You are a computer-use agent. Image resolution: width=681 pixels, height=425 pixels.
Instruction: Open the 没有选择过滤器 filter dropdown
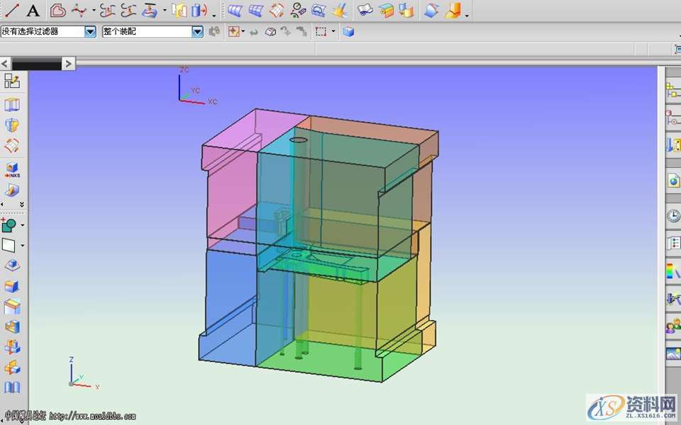[90, 32]
